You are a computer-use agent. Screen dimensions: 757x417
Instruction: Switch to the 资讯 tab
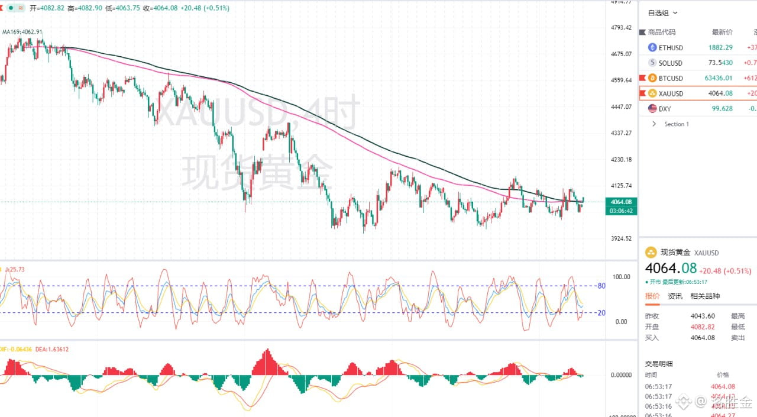[675, 296]
